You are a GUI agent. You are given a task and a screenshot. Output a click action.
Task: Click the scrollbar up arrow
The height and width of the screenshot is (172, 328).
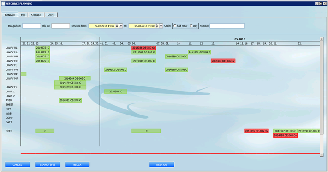[322, 39]
